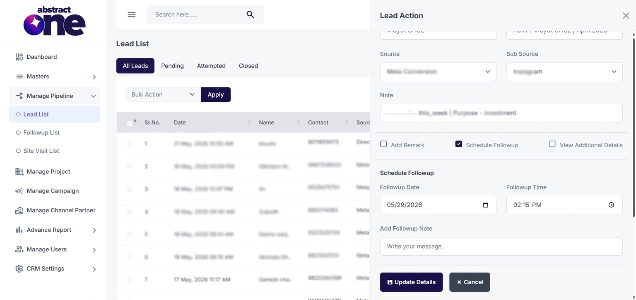636x300 pixels.
Task: Click the Update Details button
Action: tap(411, 282)
